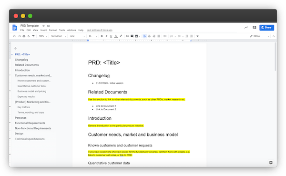Justify the text
Viewport: 286px width, 176px height.
159,36
